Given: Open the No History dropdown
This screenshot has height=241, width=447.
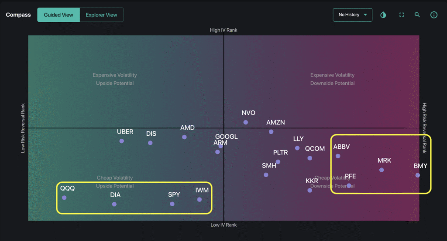Looking at the screenshot, I should point(352,15).
